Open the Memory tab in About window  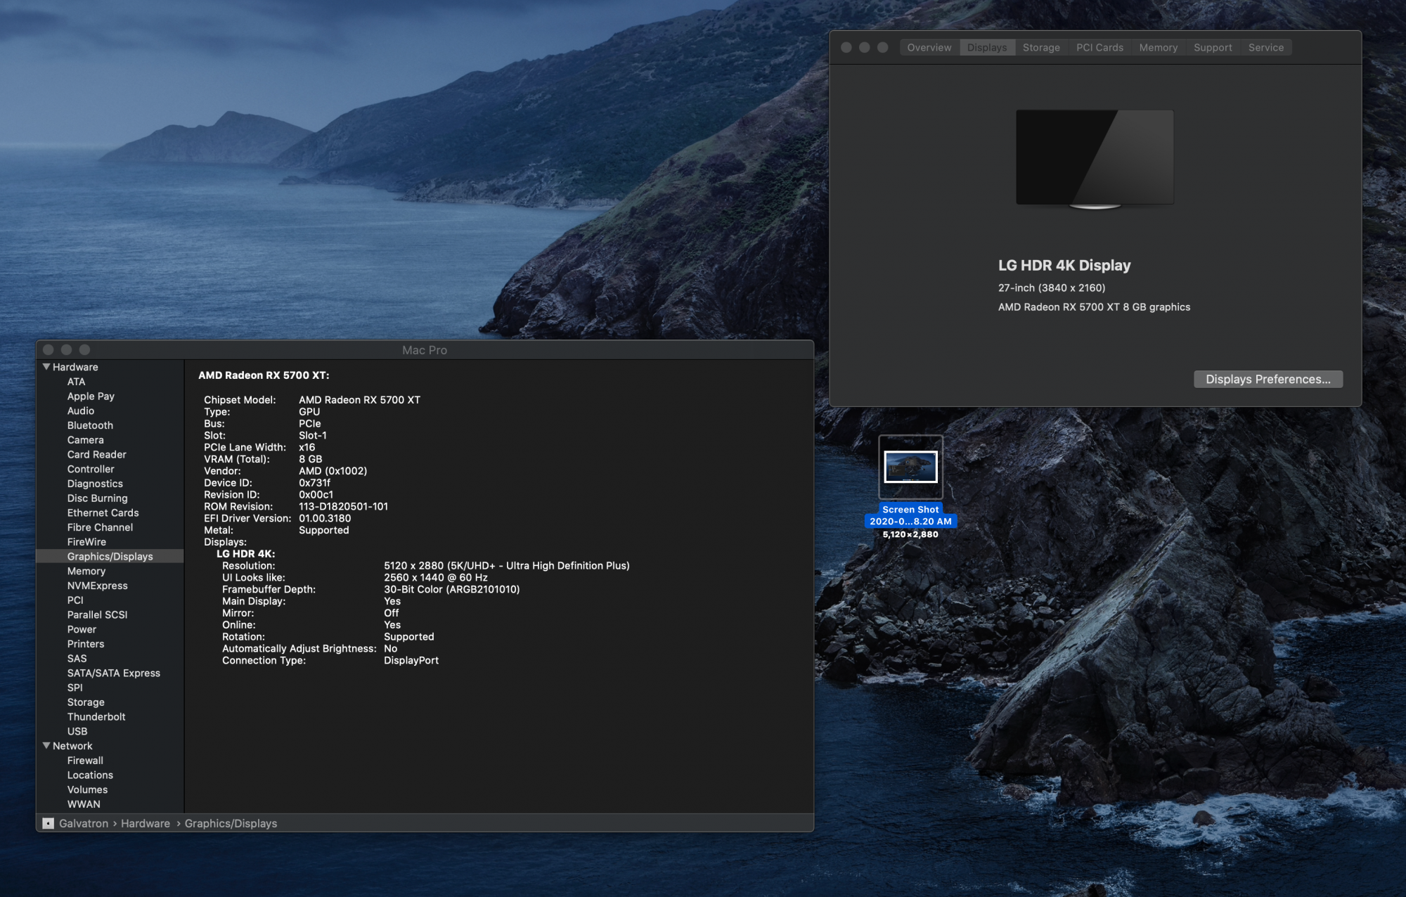click(1158, 48)
